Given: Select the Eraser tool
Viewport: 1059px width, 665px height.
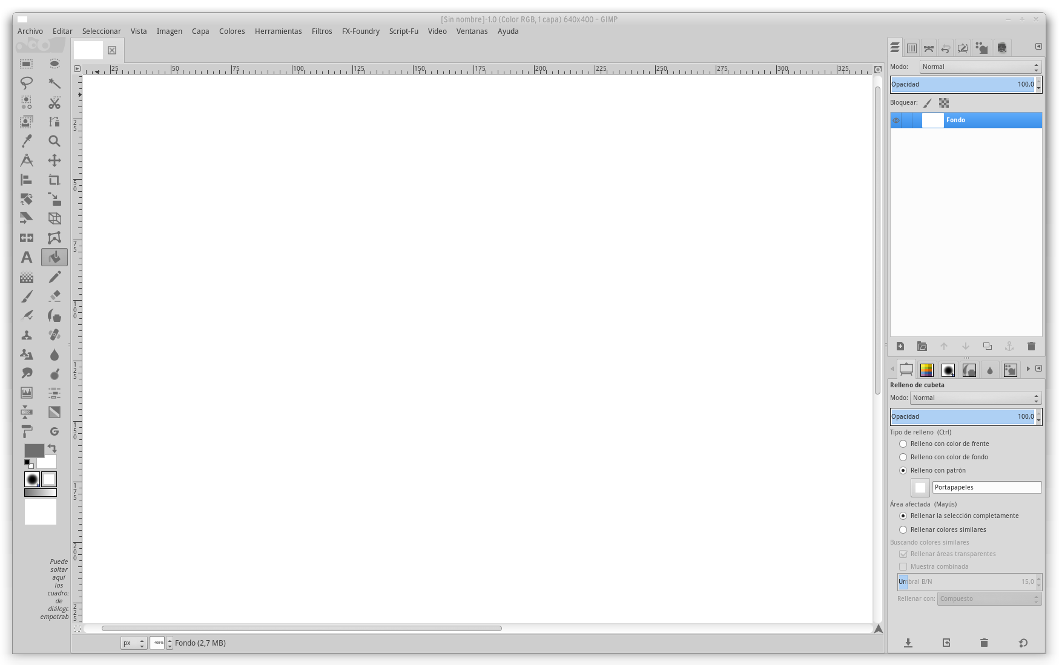Looking at the screenshot, I should [x=54, y=296].
